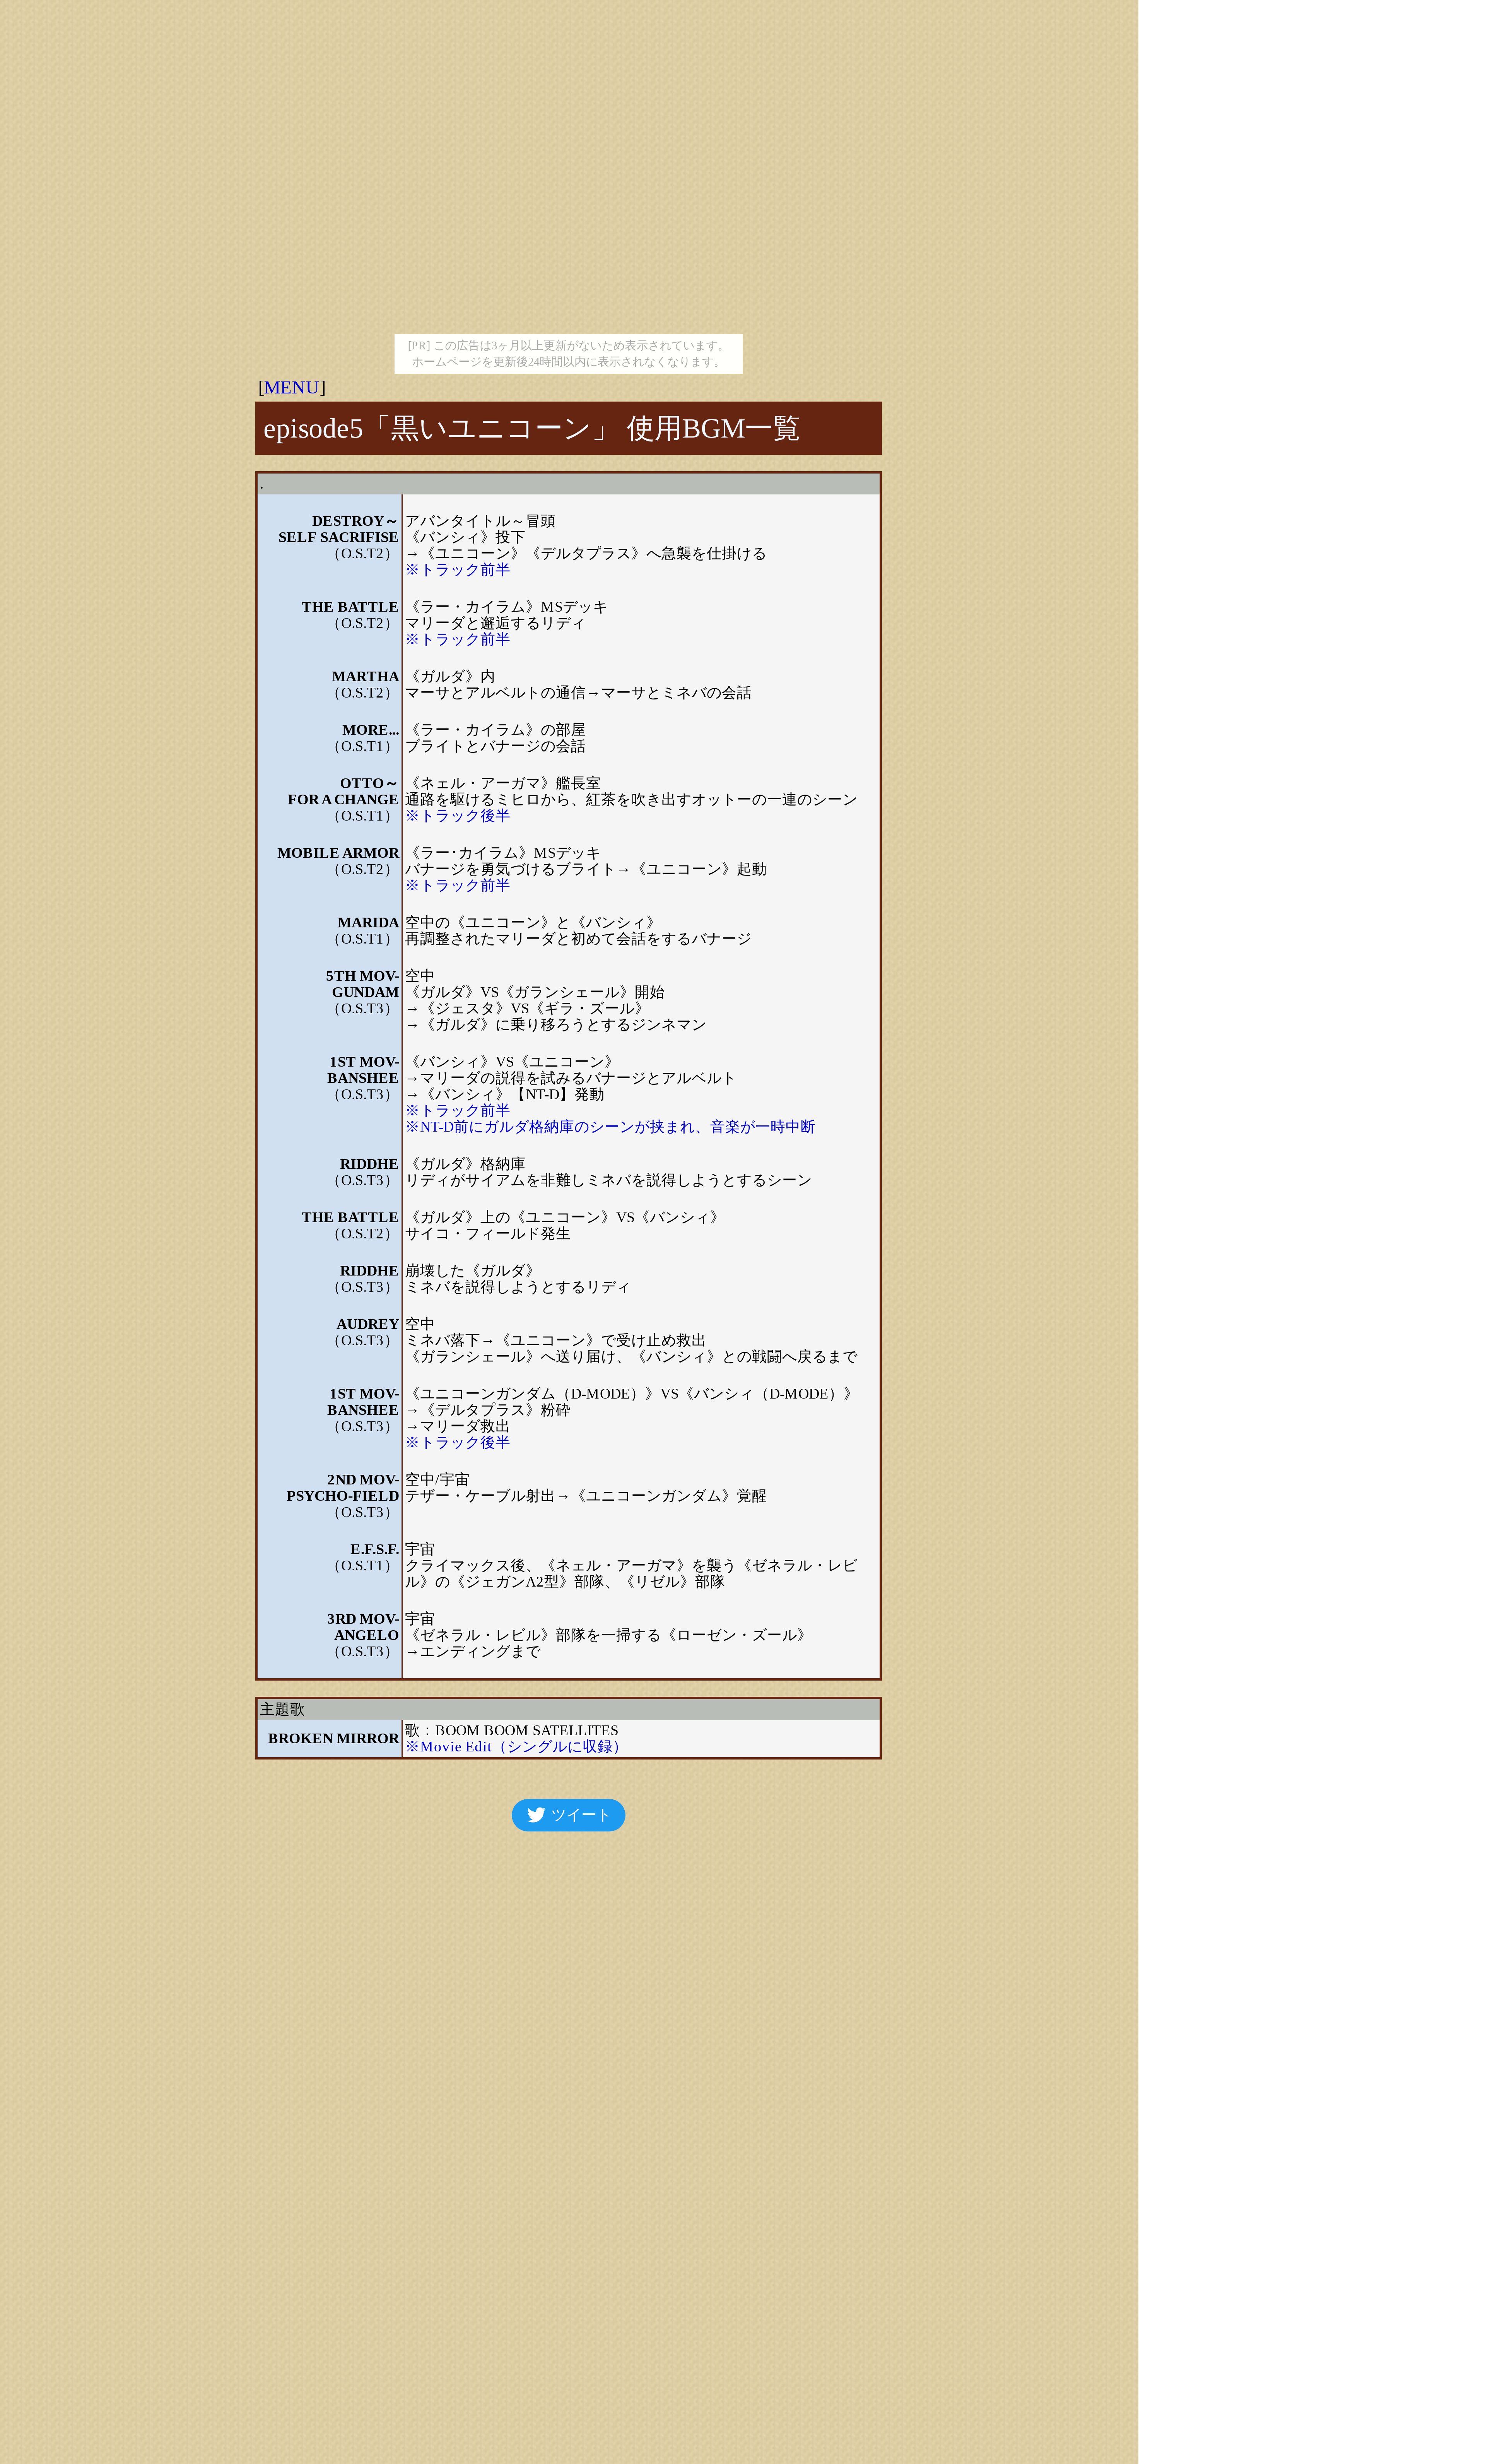Select the MOBILE ARMOR track name
This screenshot has height=2464, width=1490.
(338, 853)
